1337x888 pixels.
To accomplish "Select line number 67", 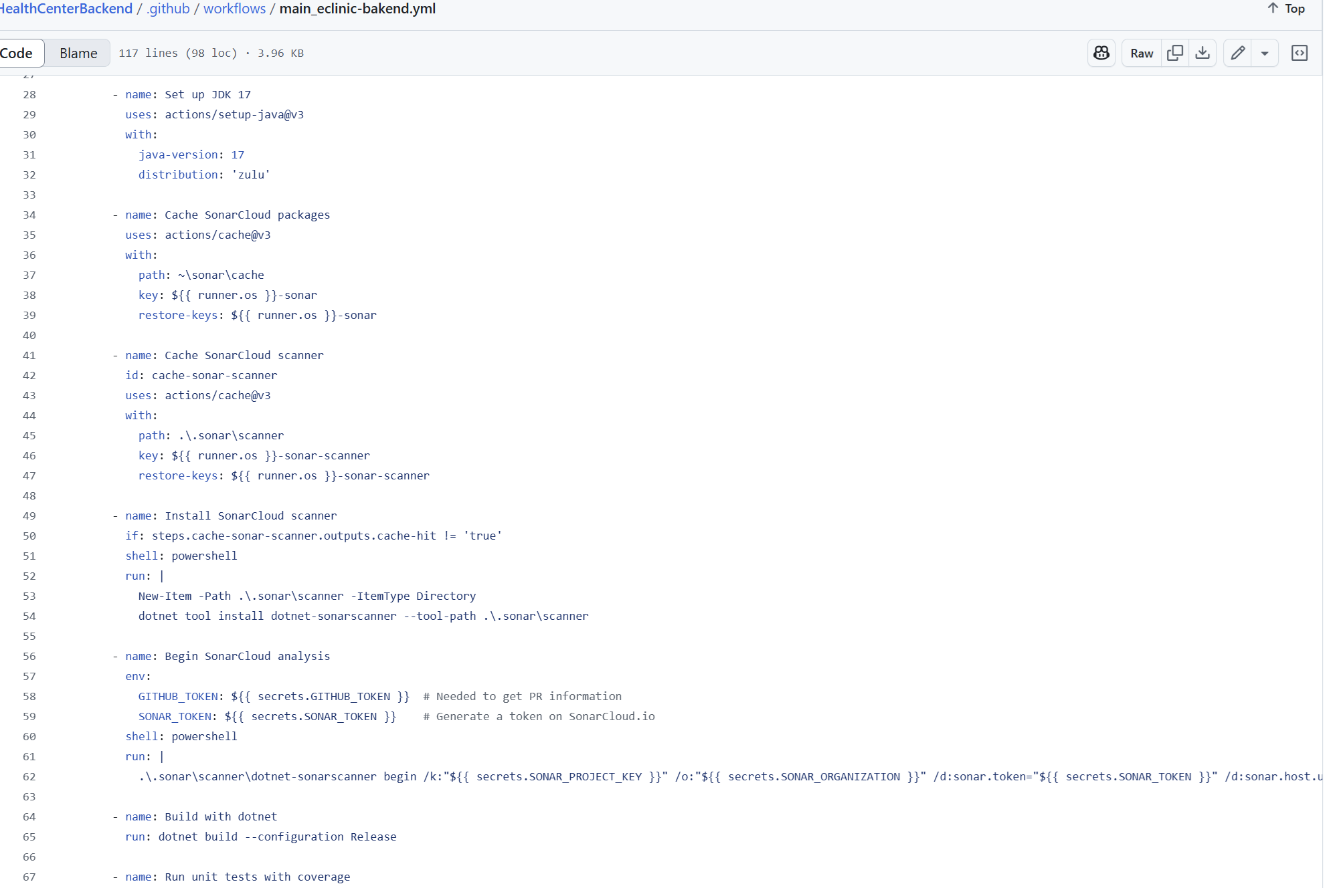I will point(29,877).
